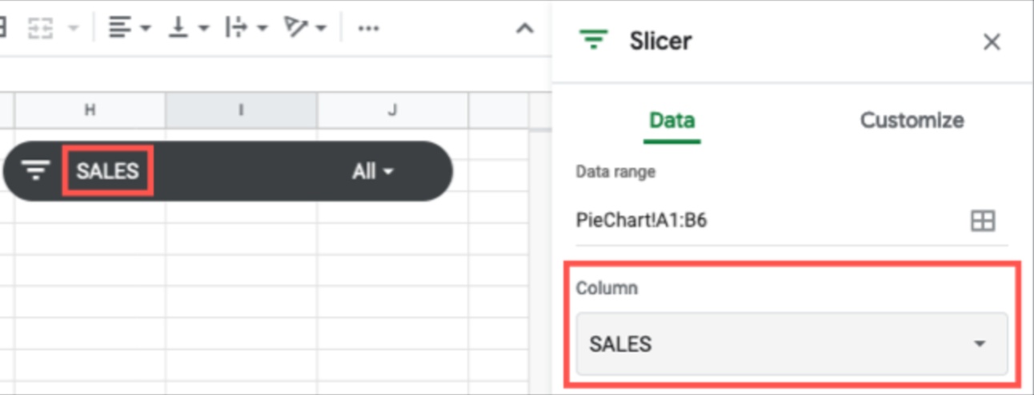This screenshot has height=395, width=1034.
Task: Close the Slicer side panel
Action: click(x=992, y=42)
